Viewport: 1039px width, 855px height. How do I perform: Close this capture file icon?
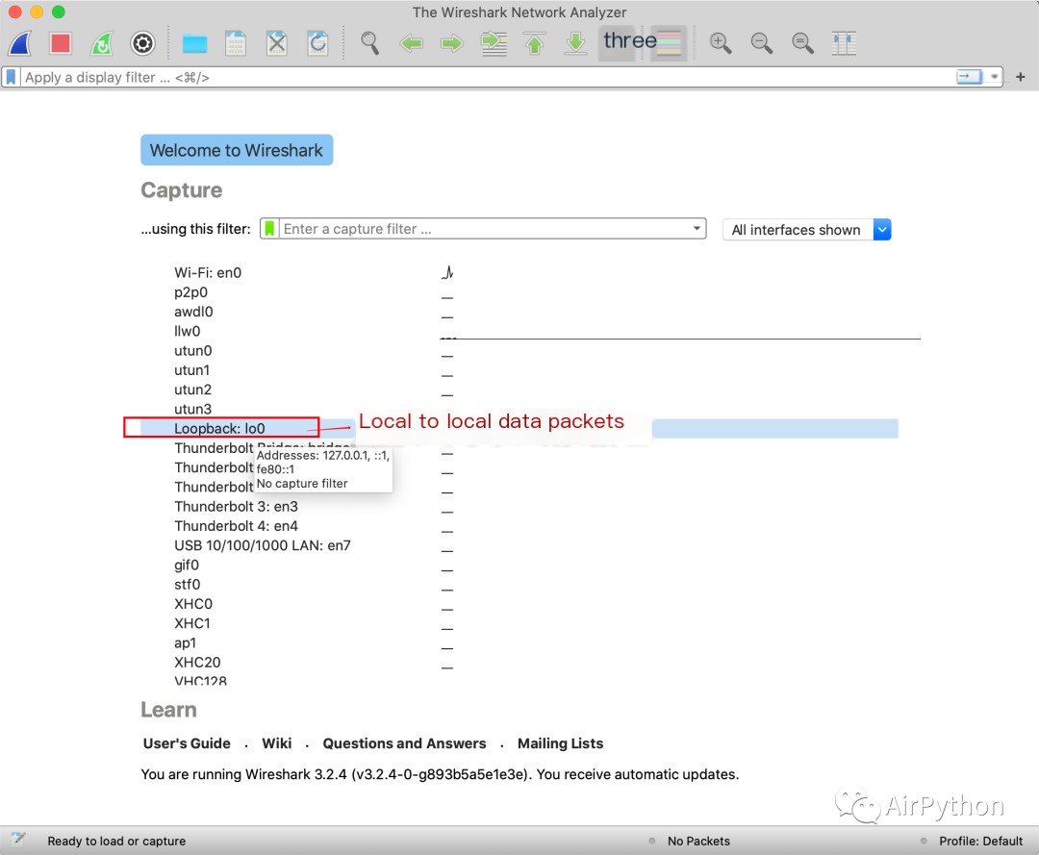pyautogui.click(x=276, y=43)
